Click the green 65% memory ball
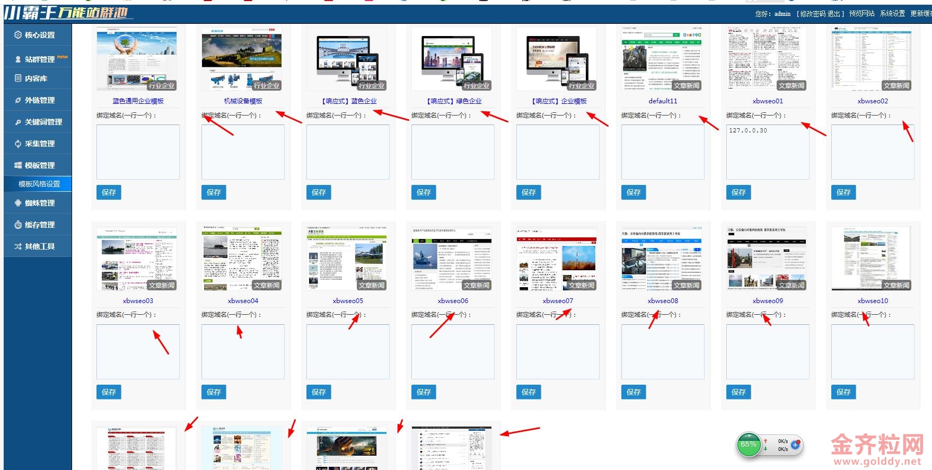 [749, 445]
